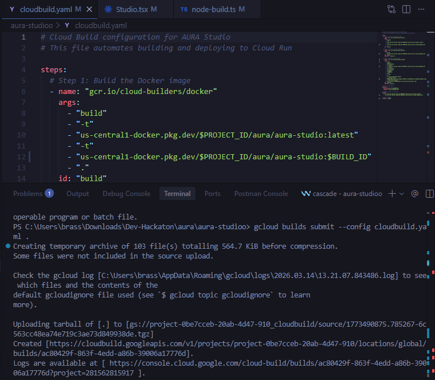Click the aura-studio:latest image tag line

coord(217,135)
